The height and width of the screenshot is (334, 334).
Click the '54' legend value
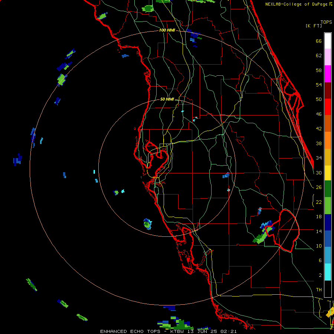(319, 85)
